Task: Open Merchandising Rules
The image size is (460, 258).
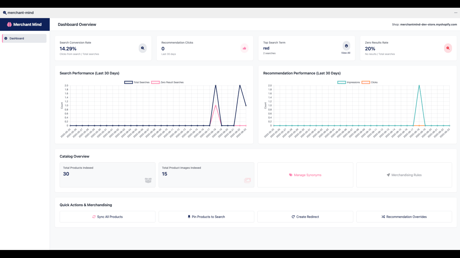Action: pos(404,175)
